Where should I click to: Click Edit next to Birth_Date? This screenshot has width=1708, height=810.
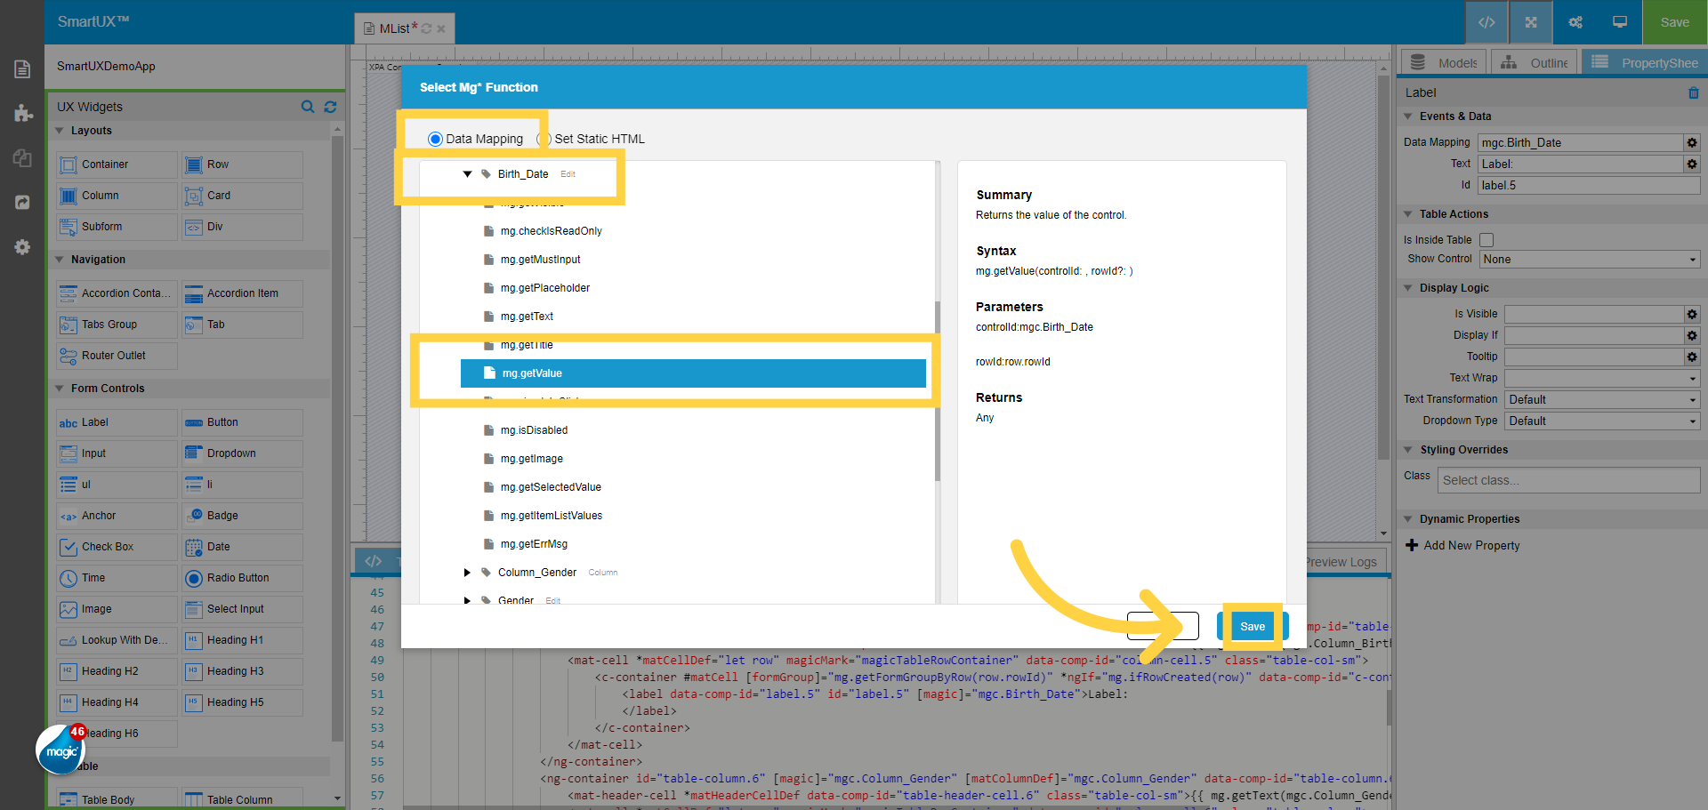coord(568,173)
